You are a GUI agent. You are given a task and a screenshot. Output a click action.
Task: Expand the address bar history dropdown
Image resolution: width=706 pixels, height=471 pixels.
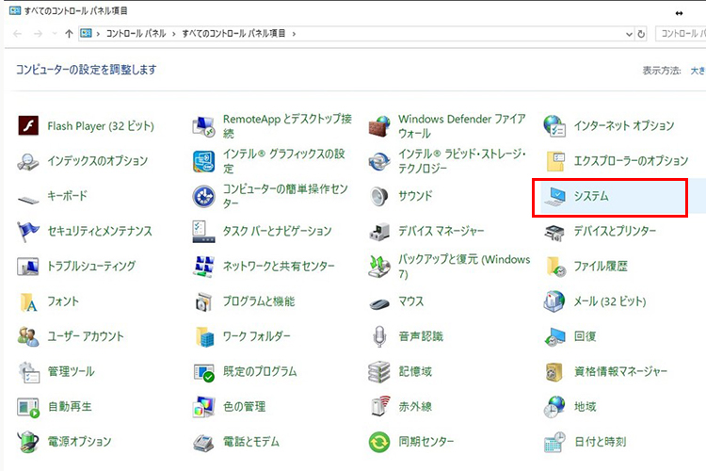click(629, 34)
